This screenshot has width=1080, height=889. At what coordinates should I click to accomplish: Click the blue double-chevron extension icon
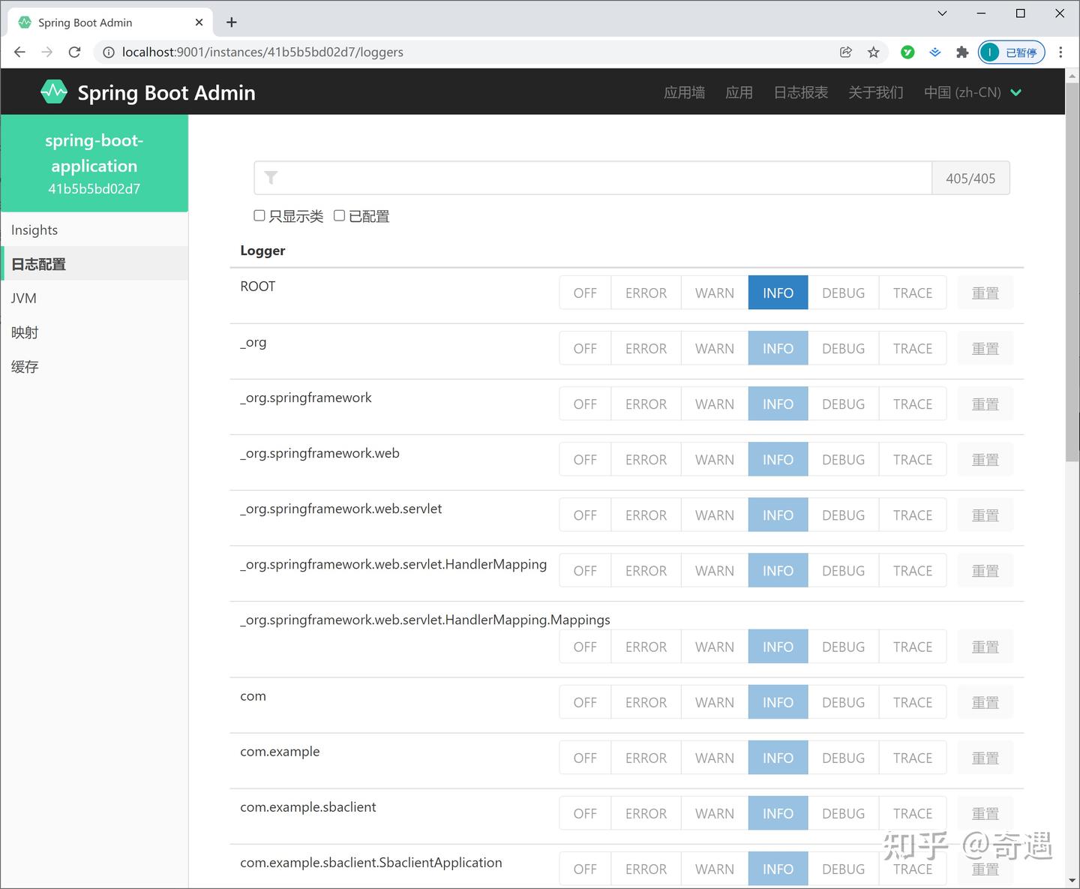point(934,52)
